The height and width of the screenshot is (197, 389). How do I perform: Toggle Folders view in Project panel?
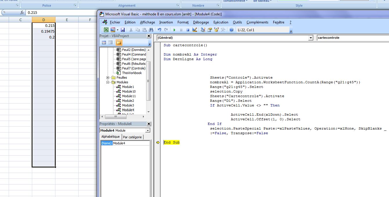(x=119, y=43)
